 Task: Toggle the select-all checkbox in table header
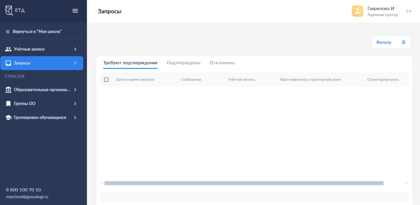(x=106, y=80)
